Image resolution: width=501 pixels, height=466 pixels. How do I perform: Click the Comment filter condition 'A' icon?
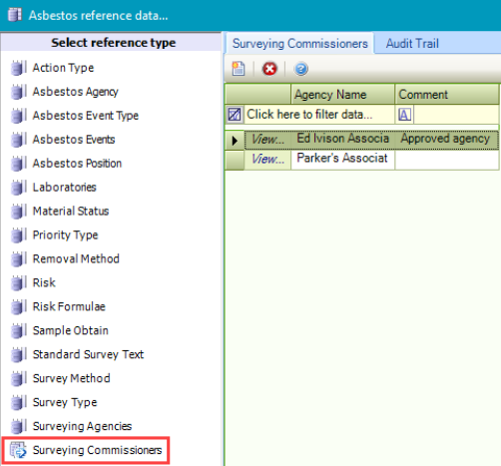click(404, 115)
